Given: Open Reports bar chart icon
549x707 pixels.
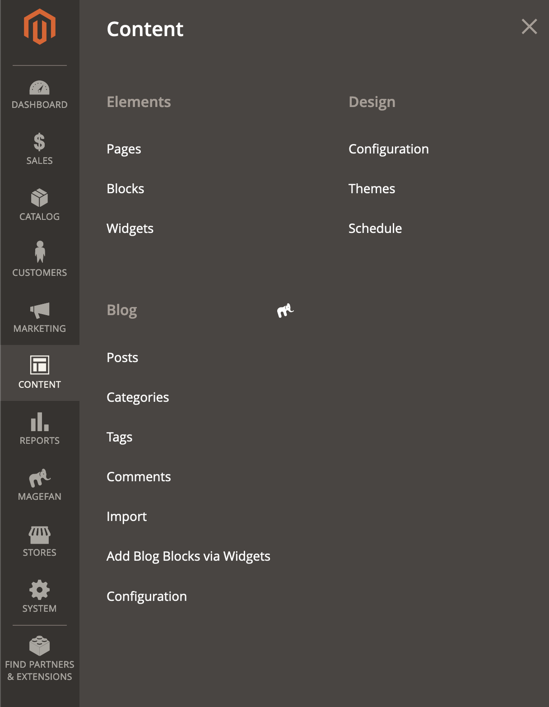Looking at the screenshot, I should pos(40,422).
